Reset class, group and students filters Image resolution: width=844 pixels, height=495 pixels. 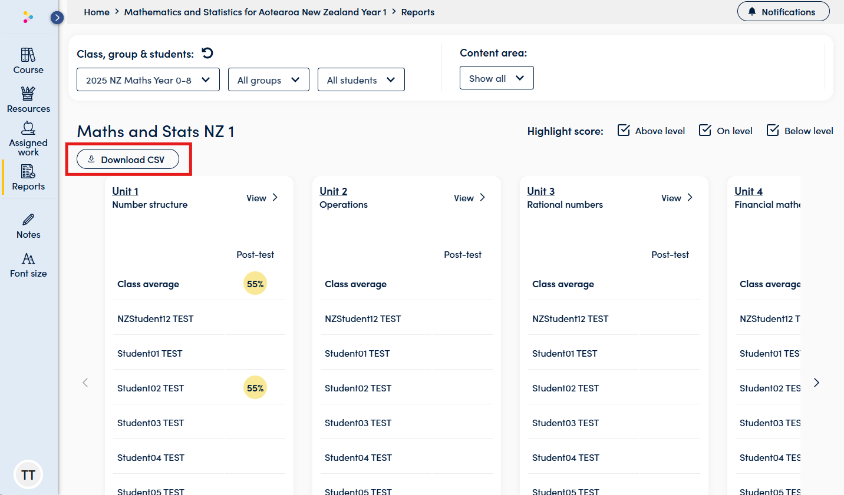point(207,54)
